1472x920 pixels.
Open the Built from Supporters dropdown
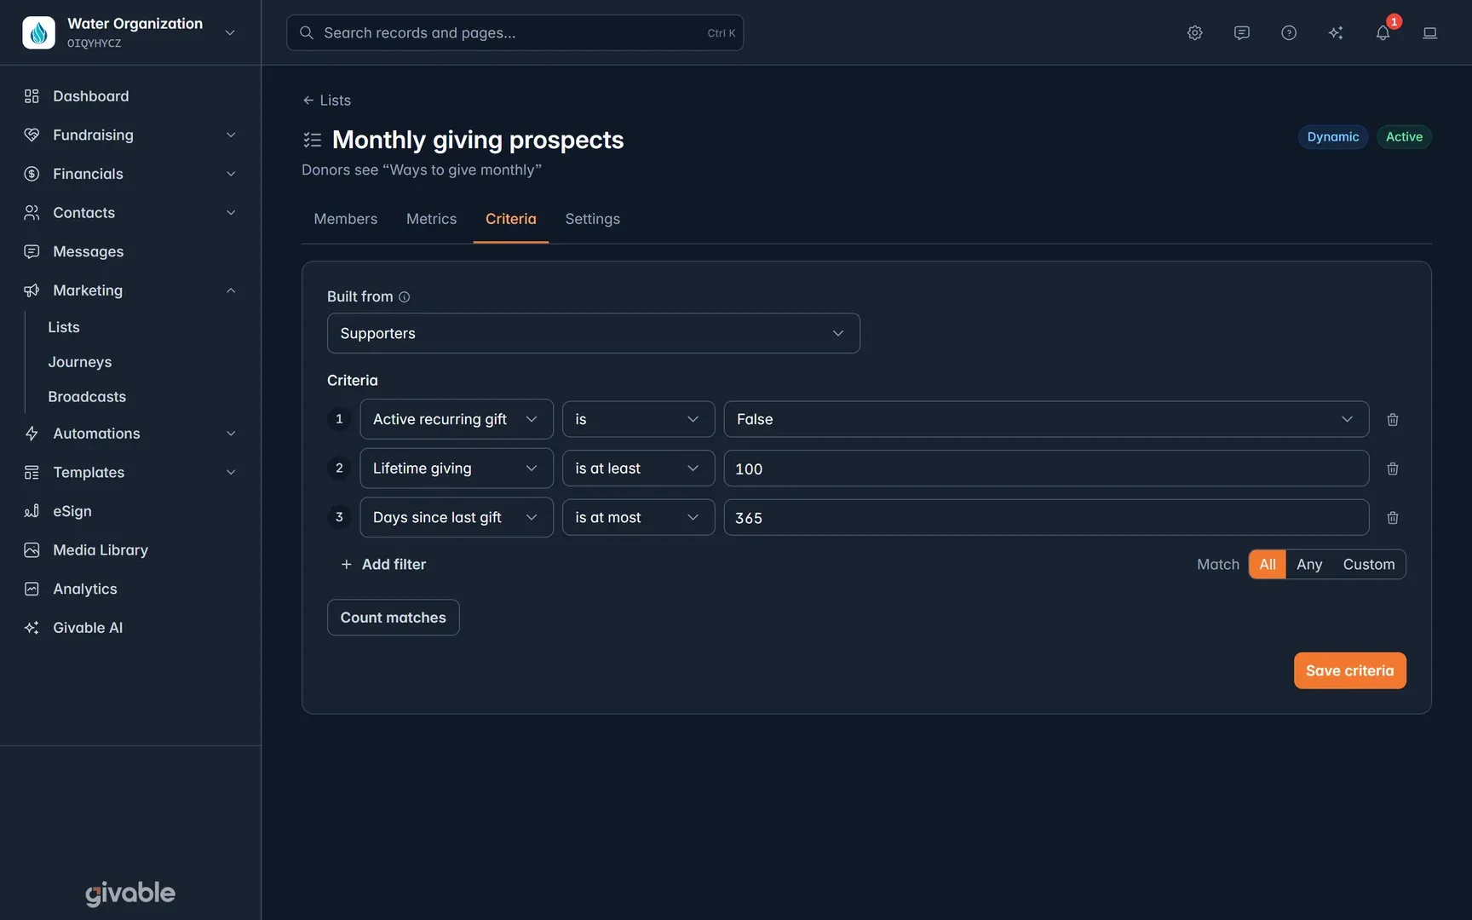(594, 333)
